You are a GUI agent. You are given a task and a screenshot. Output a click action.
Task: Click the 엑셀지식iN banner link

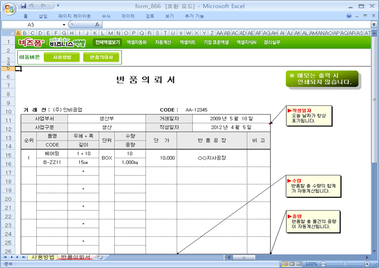pyautogui.click(x=246, y=42)
